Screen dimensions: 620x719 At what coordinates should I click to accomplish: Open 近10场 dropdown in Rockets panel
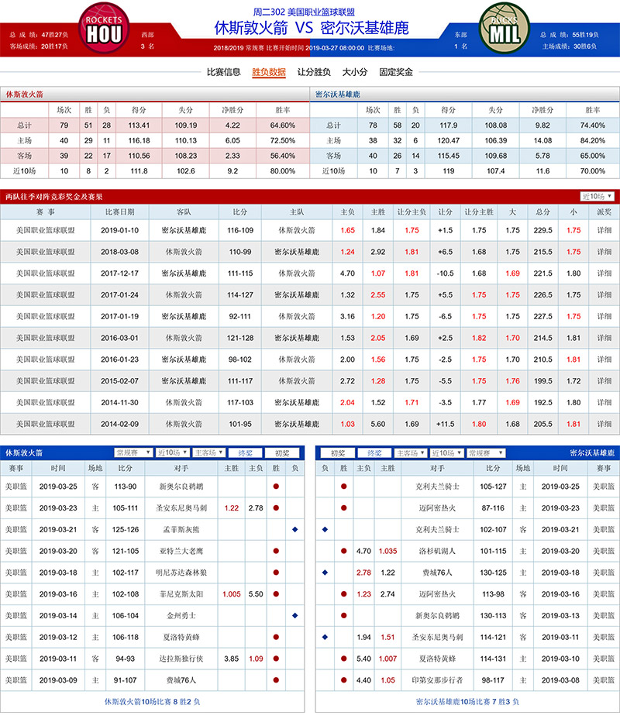click(172, 452)
